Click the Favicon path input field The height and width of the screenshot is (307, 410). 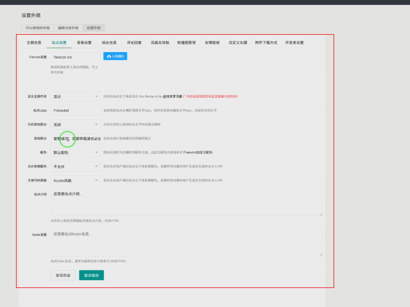point(76,57)
